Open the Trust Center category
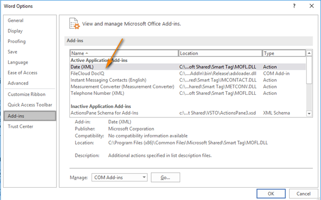Viewport: 321px width, 200px height. click(x=21, y=126)
